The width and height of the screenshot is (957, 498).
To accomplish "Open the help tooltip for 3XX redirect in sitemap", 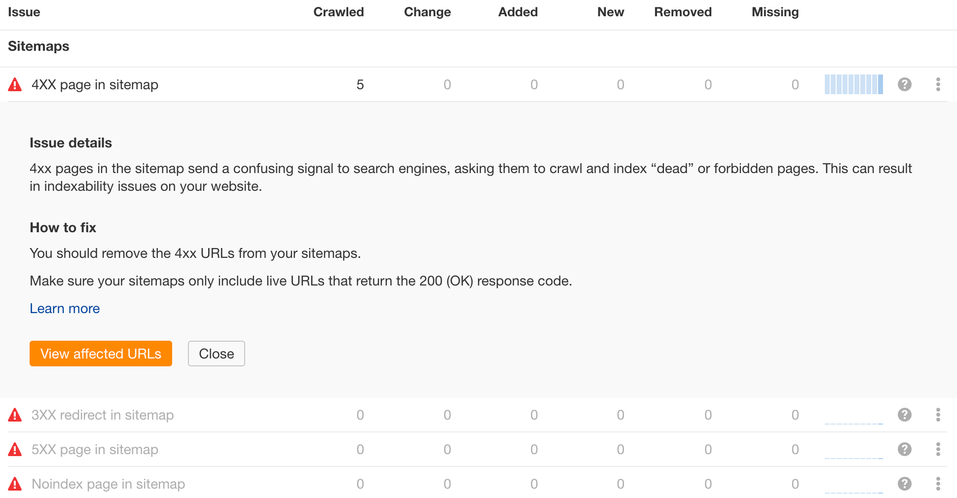I will (x=904, y=415).
